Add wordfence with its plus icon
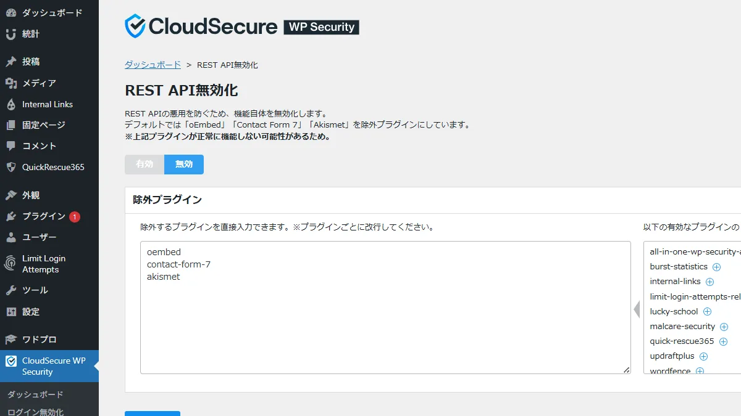Screen dimensions: 741x416 [700, 371]
